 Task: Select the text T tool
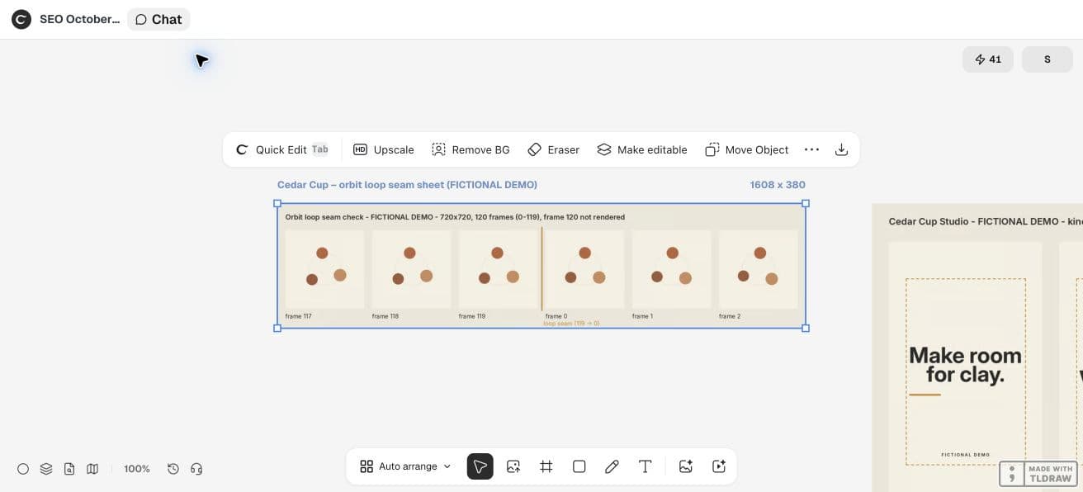tap(646, 466)
